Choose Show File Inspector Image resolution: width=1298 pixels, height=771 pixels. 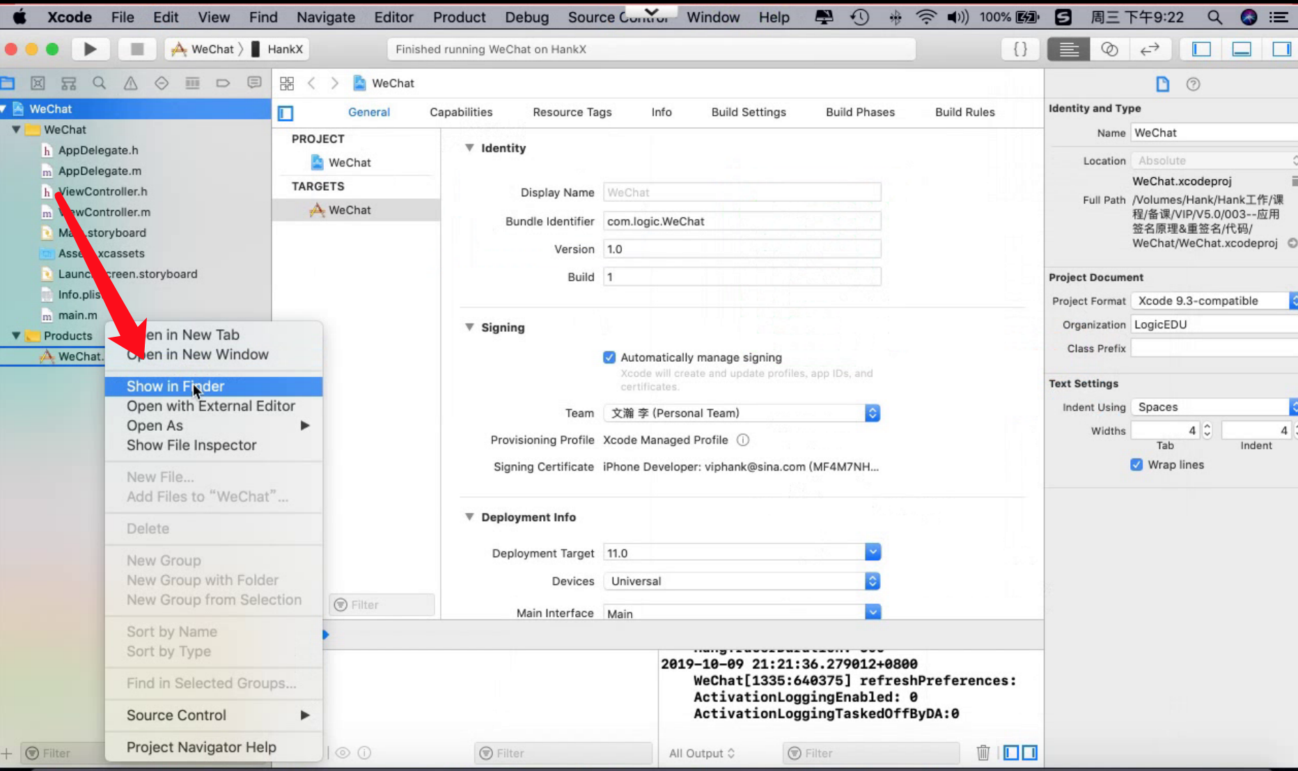tap(214, 445)
